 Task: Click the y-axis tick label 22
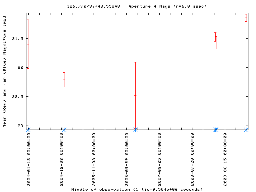(x=20, y=67)
